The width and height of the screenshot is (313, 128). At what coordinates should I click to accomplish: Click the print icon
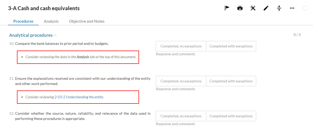(x=240, y=8)
